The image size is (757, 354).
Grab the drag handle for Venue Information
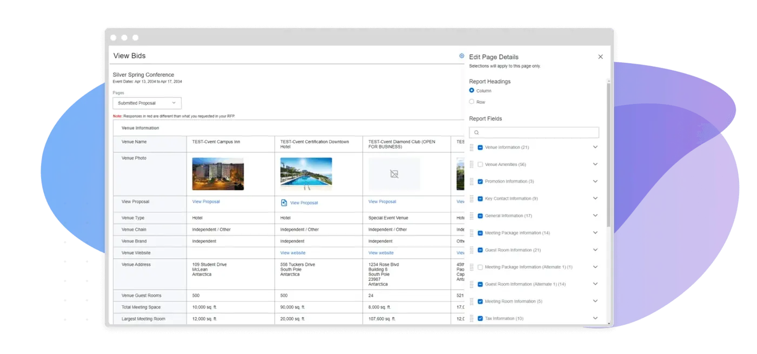coord(472,147)
